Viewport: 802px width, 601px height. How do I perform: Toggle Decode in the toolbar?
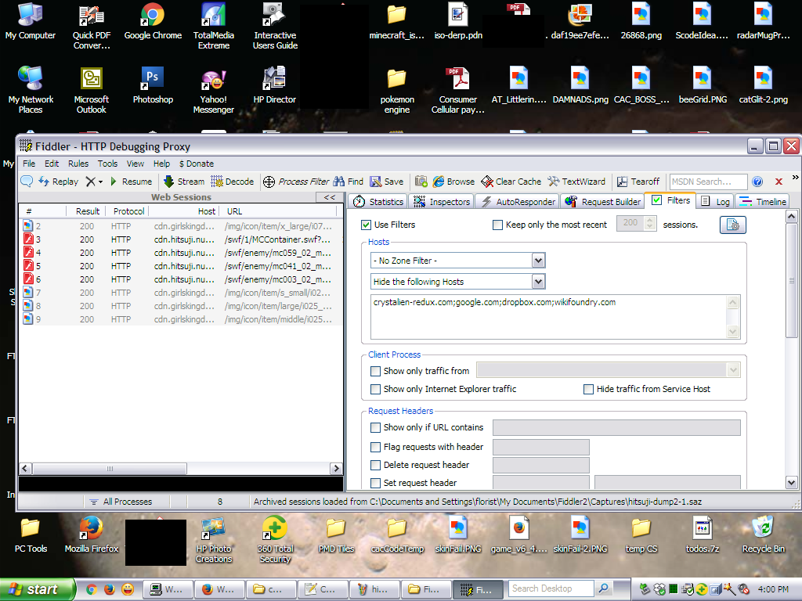coord(232,182)
